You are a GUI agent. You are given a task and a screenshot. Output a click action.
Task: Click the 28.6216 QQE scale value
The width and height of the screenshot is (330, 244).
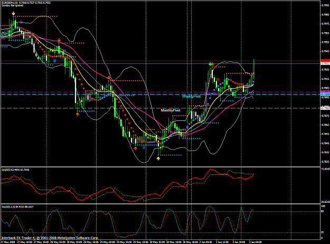(325, 202)
